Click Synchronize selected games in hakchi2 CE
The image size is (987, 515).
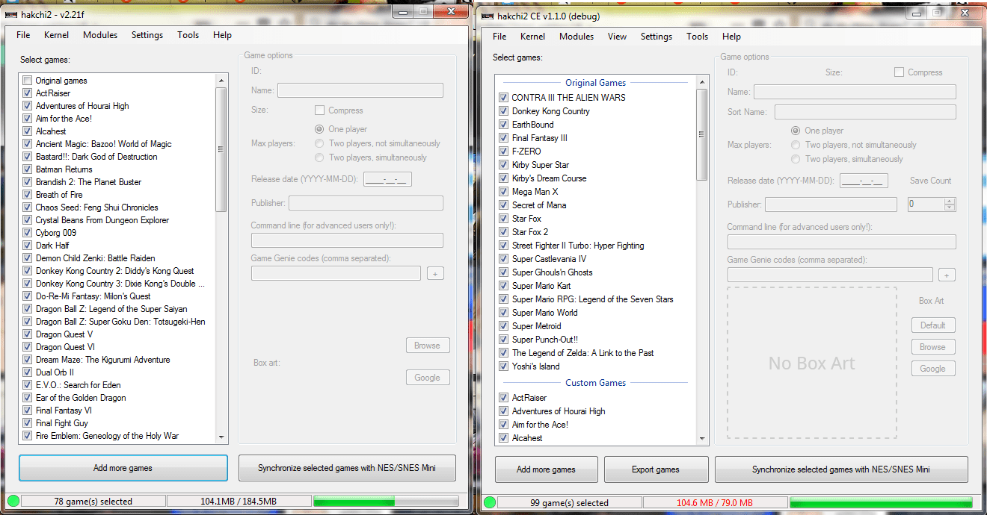(841, 469)
